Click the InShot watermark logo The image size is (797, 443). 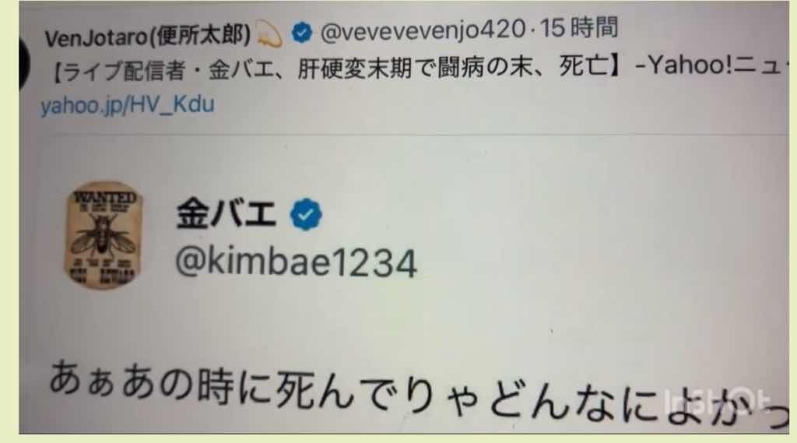(x=718, y=403)
